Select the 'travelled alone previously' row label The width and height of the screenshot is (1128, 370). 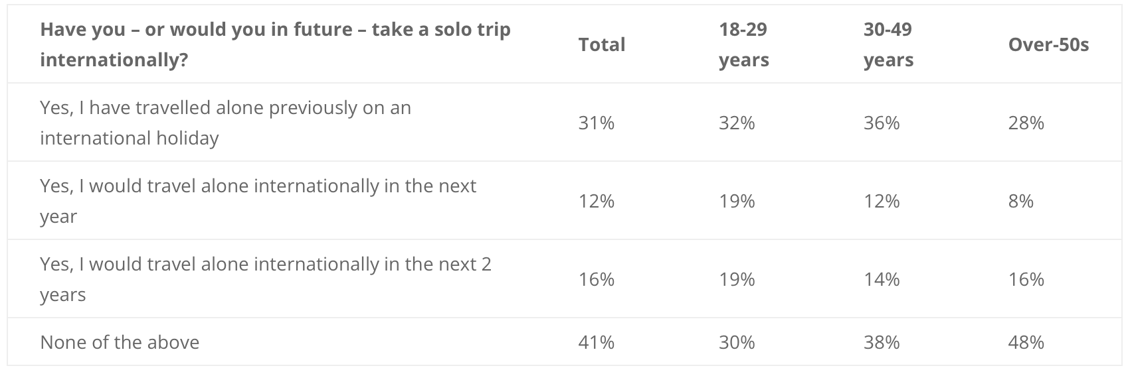pos(225,123)
